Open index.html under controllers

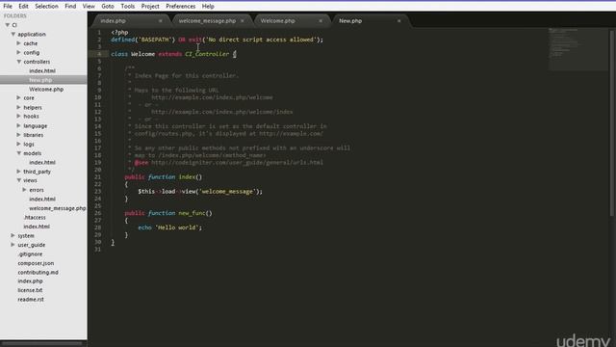click(42, 70)
